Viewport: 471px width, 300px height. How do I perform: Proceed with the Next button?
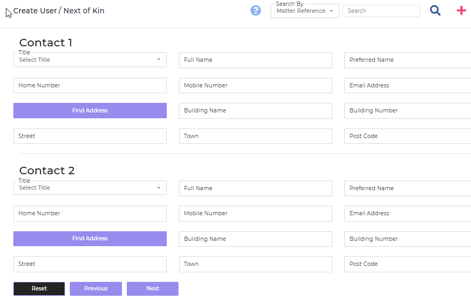tap(152, 289)
